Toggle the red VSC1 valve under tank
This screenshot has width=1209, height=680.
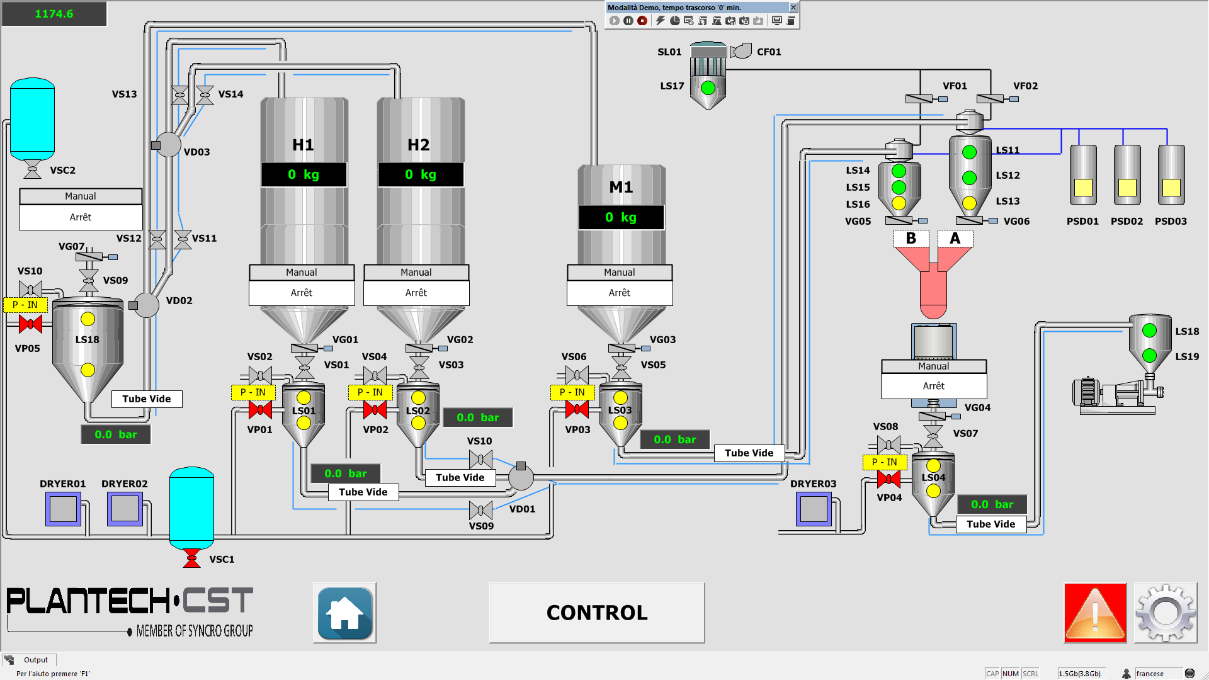click(191, 558)
